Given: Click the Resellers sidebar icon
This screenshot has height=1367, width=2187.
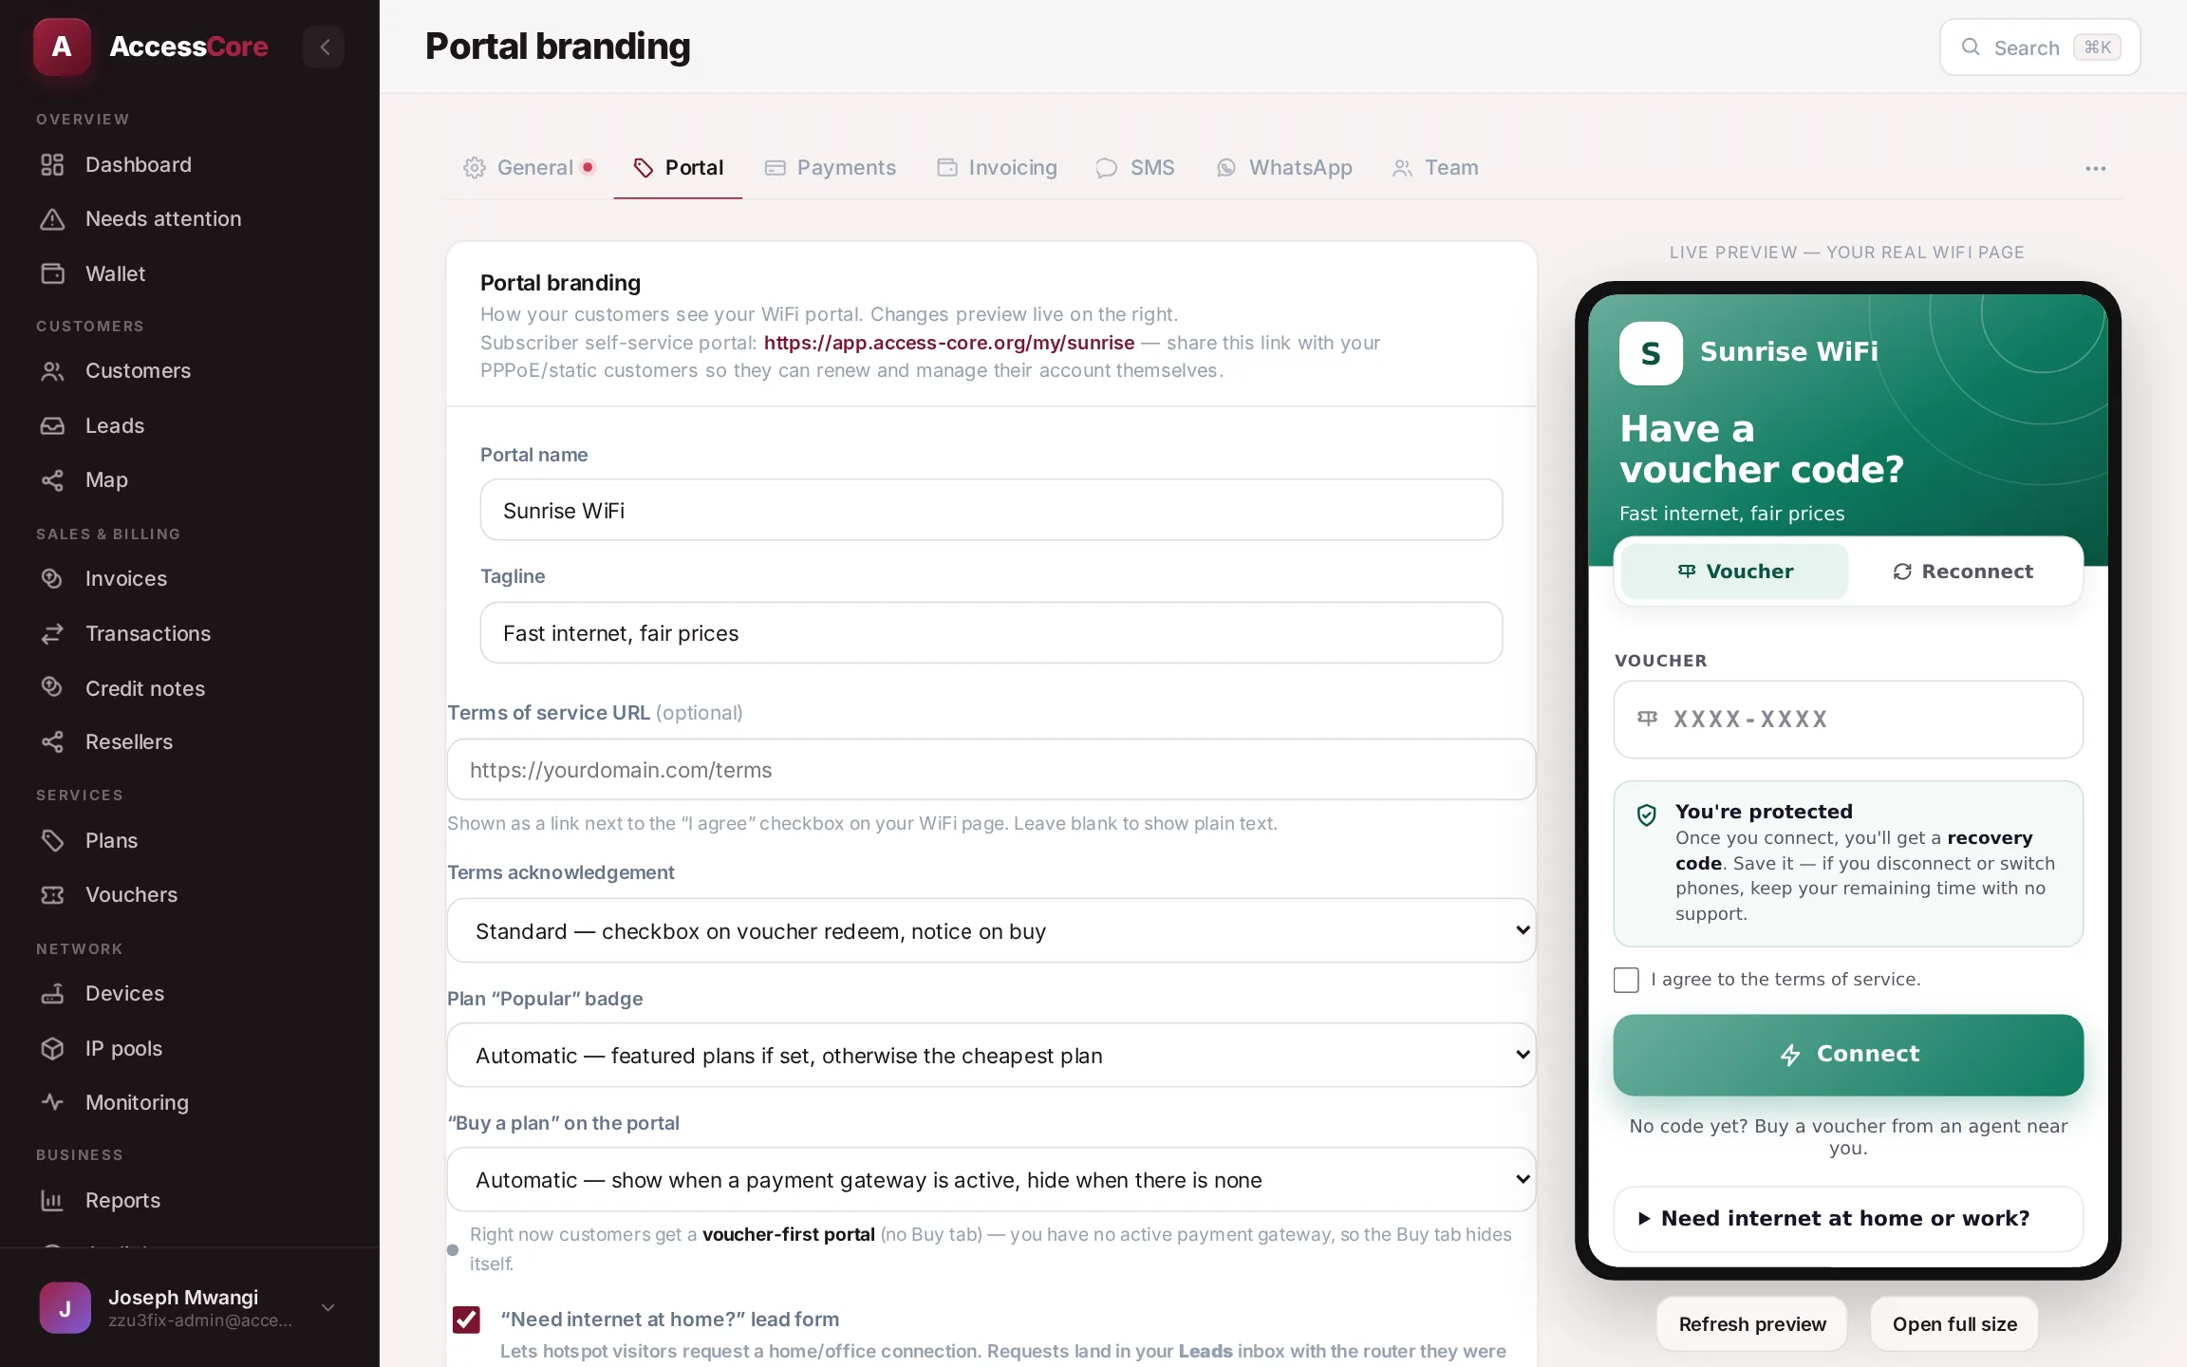Looking at the screenshot, I should pyautogui.click(x=52, y=742).
